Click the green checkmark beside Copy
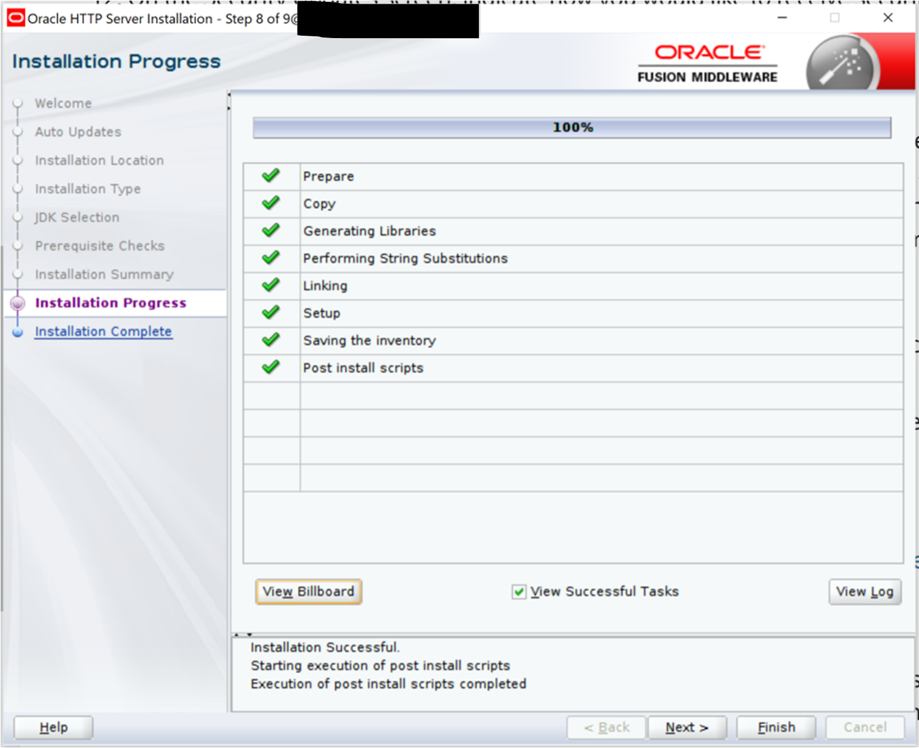Image resolution: width=919 pixels, height=748 pixels. (x=271, y=203)
